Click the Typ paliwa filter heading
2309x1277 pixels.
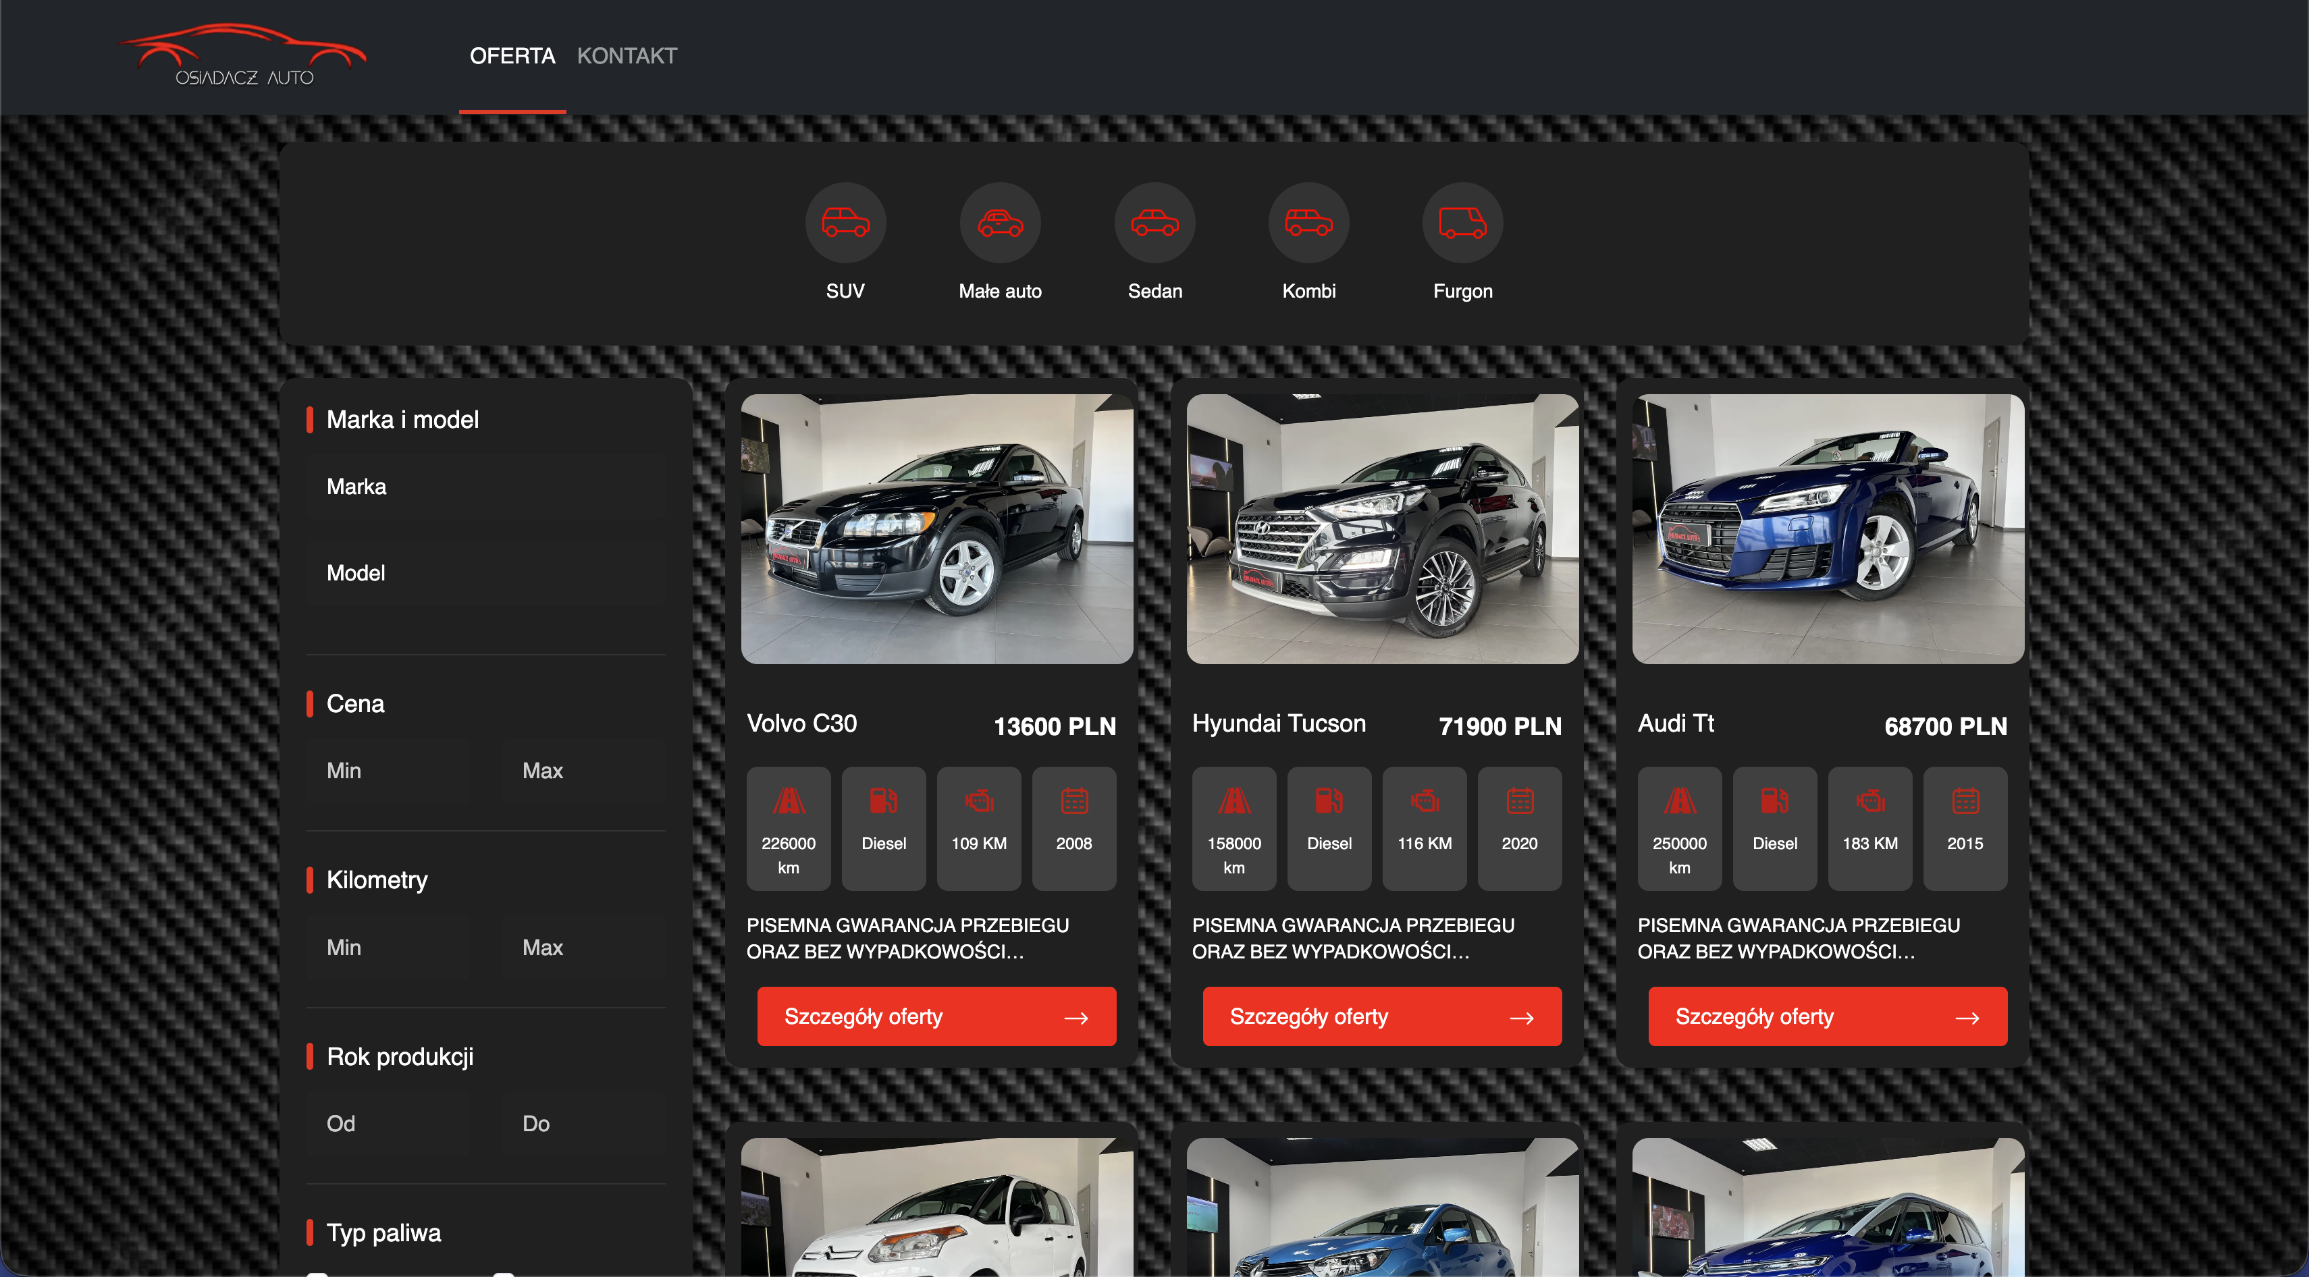383,1233
